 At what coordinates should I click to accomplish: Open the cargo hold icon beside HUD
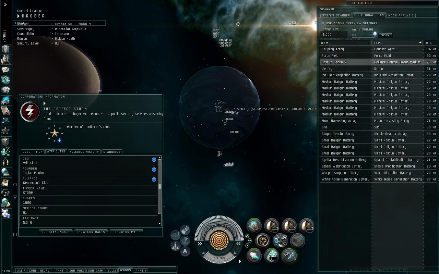pos(186,229)
